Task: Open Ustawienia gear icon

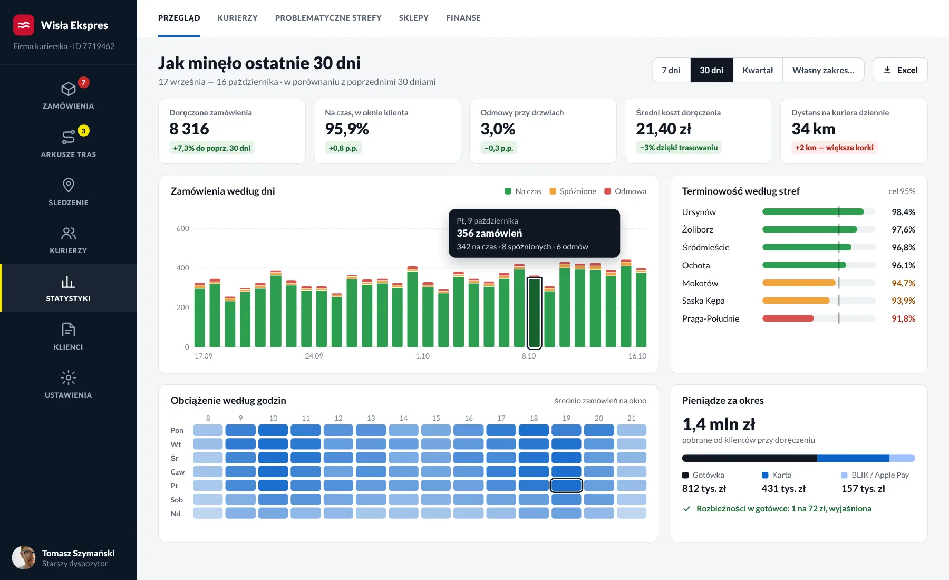Action: [x=69, y=378]
